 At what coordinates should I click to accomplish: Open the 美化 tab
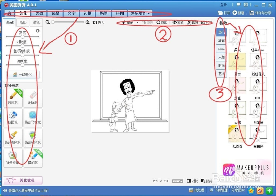[23, 13]
